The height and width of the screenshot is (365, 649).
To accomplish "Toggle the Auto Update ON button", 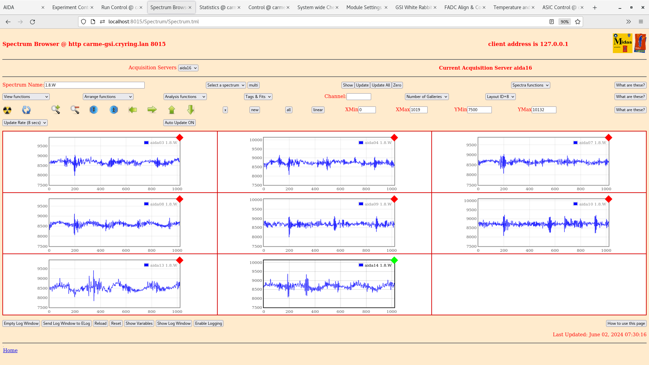I will [x=179, y=123].
